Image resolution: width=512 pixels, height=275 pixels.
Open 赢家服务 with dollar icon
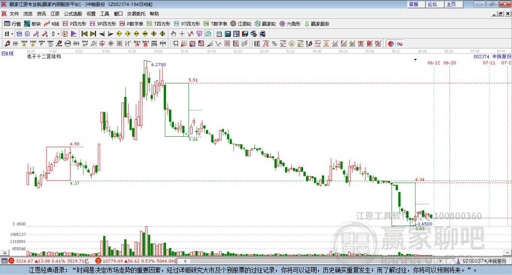click(x=316, y=24)
